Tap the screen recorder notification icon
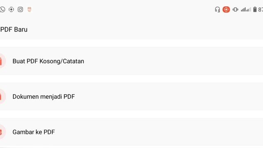The image size is (263, 148). click(x=11, y=9)
